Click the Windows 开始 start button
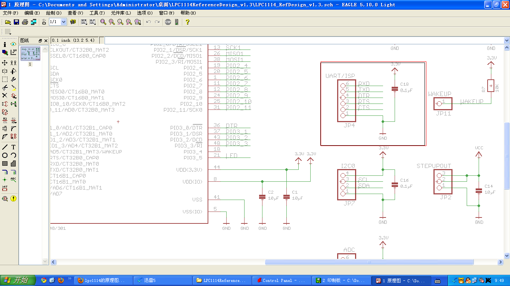The height and width of the screenshot is (286, 510). click(18, 280)
